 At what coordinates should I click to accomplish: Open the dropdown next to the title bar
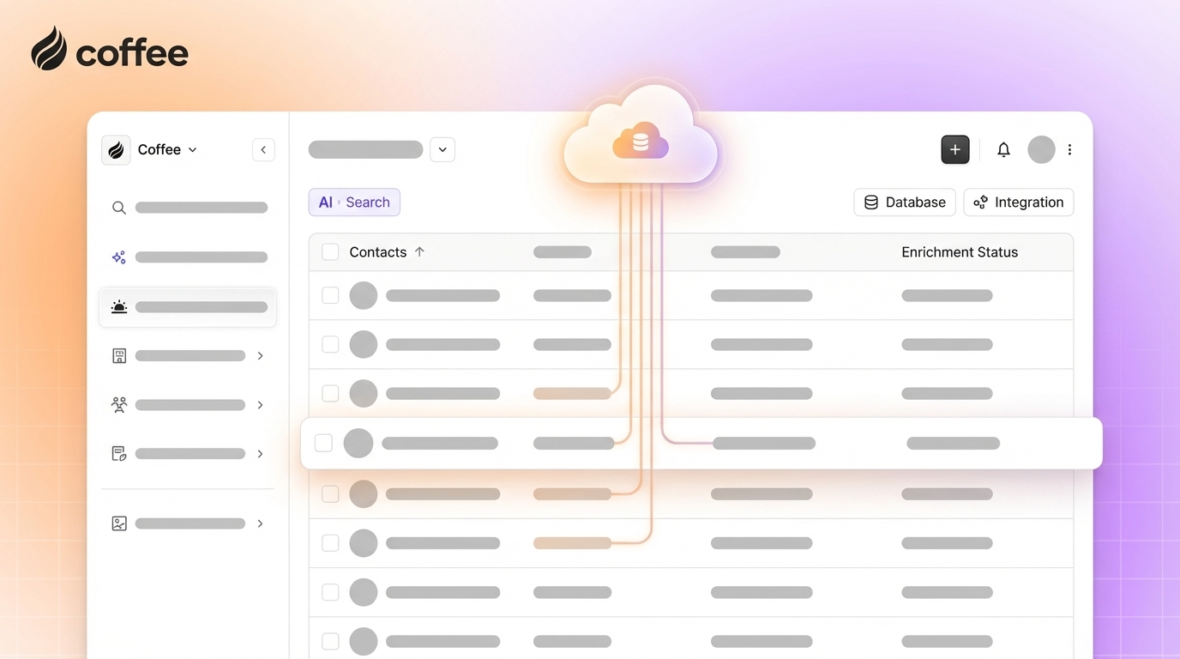(442, 149)
